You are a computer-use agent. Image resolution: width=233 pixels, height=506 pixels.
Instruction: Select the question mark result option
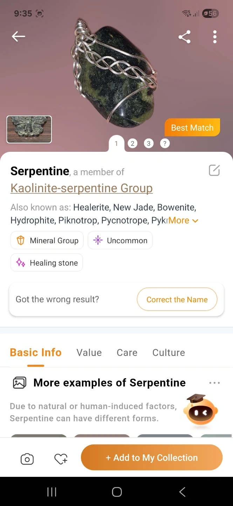point(165,143)
